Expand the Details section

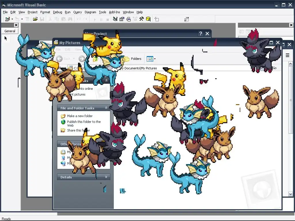click(x=106, y=177)
